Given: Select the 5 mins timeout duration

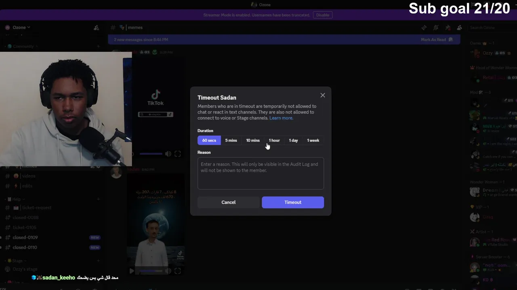Looking at the screenshot, I should click(231, 140).
